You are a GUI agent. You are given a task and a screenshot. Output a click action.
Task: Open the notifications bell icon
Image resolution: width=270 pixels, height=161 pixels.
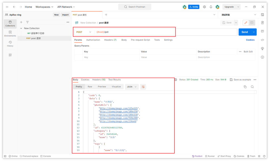211,7
